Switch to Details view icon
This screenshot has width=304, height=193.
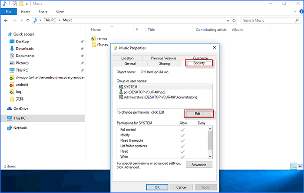(x=294, y=166)
